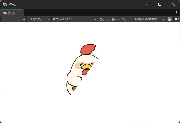Open the Display 1 dropdown
The width and height of the screenshot is (180, 123).
[x=39, y=19]
